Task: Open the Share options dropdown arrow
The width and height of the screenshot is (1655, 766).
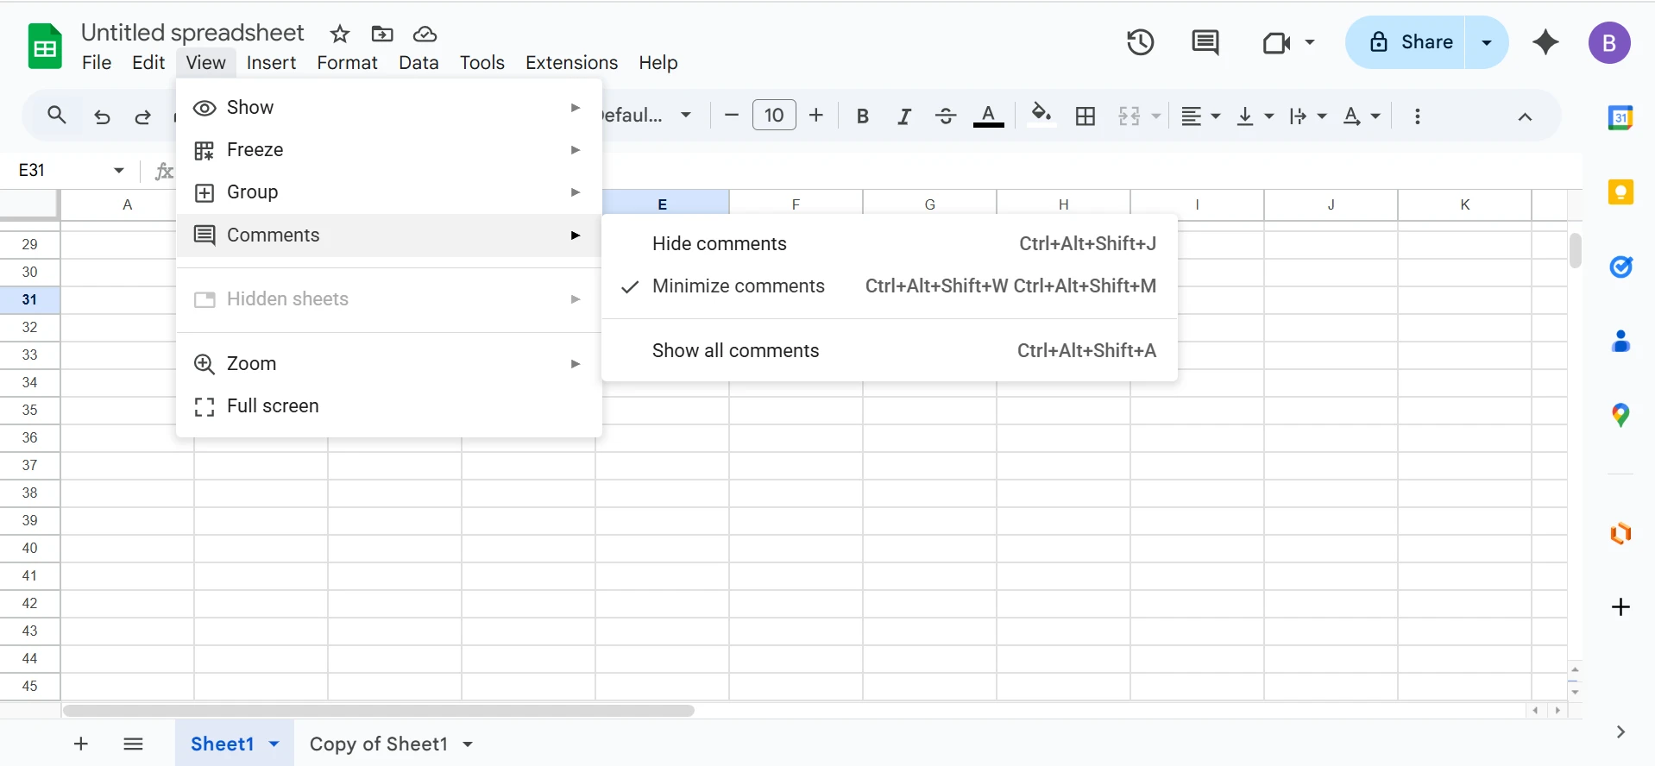Action: [x=1486, y=42]
